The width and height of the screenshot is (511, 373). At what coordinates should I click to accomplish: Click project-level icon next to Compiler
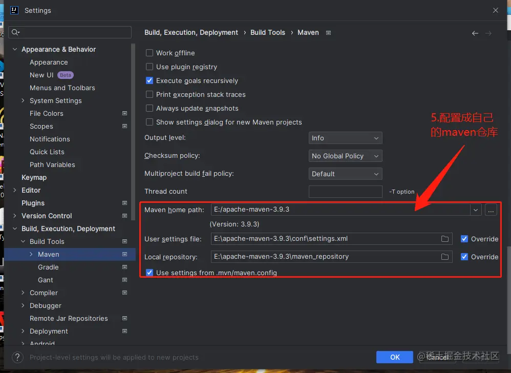124,293
